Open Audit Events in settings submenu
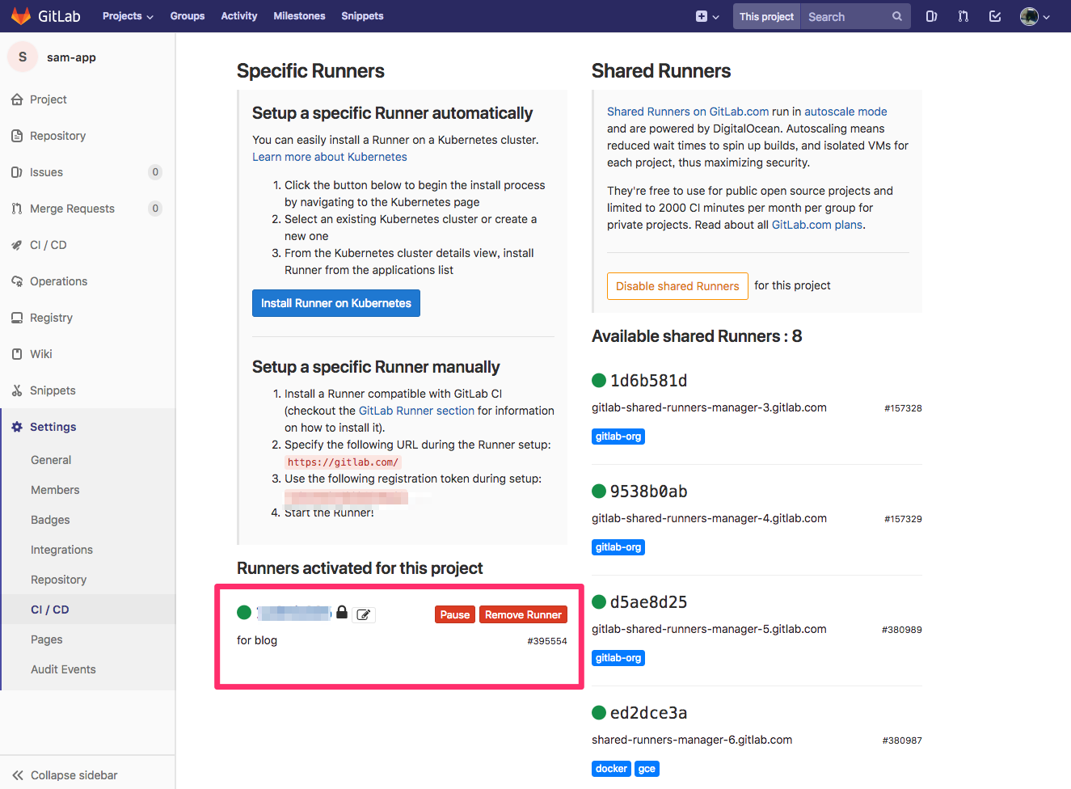Image resolution: width=1071 pixels, height=789 pixels. [x=63, y=669]
